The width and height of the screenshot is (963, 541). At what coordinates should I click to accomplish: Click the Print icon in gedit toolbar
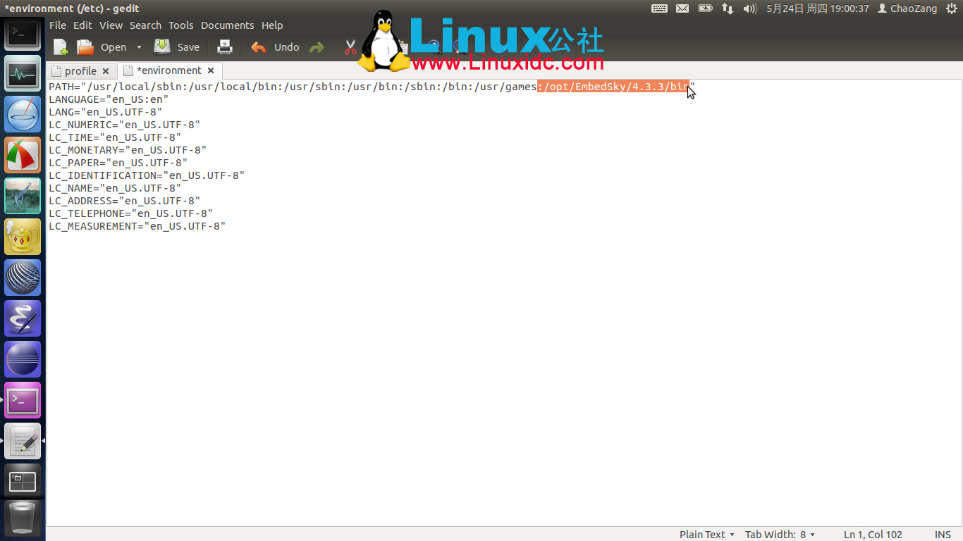click(x=225, y=47)
